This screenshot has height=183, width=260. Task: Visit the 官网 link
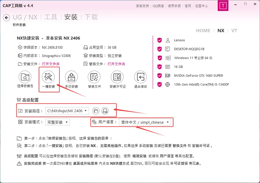pos(188,6)
